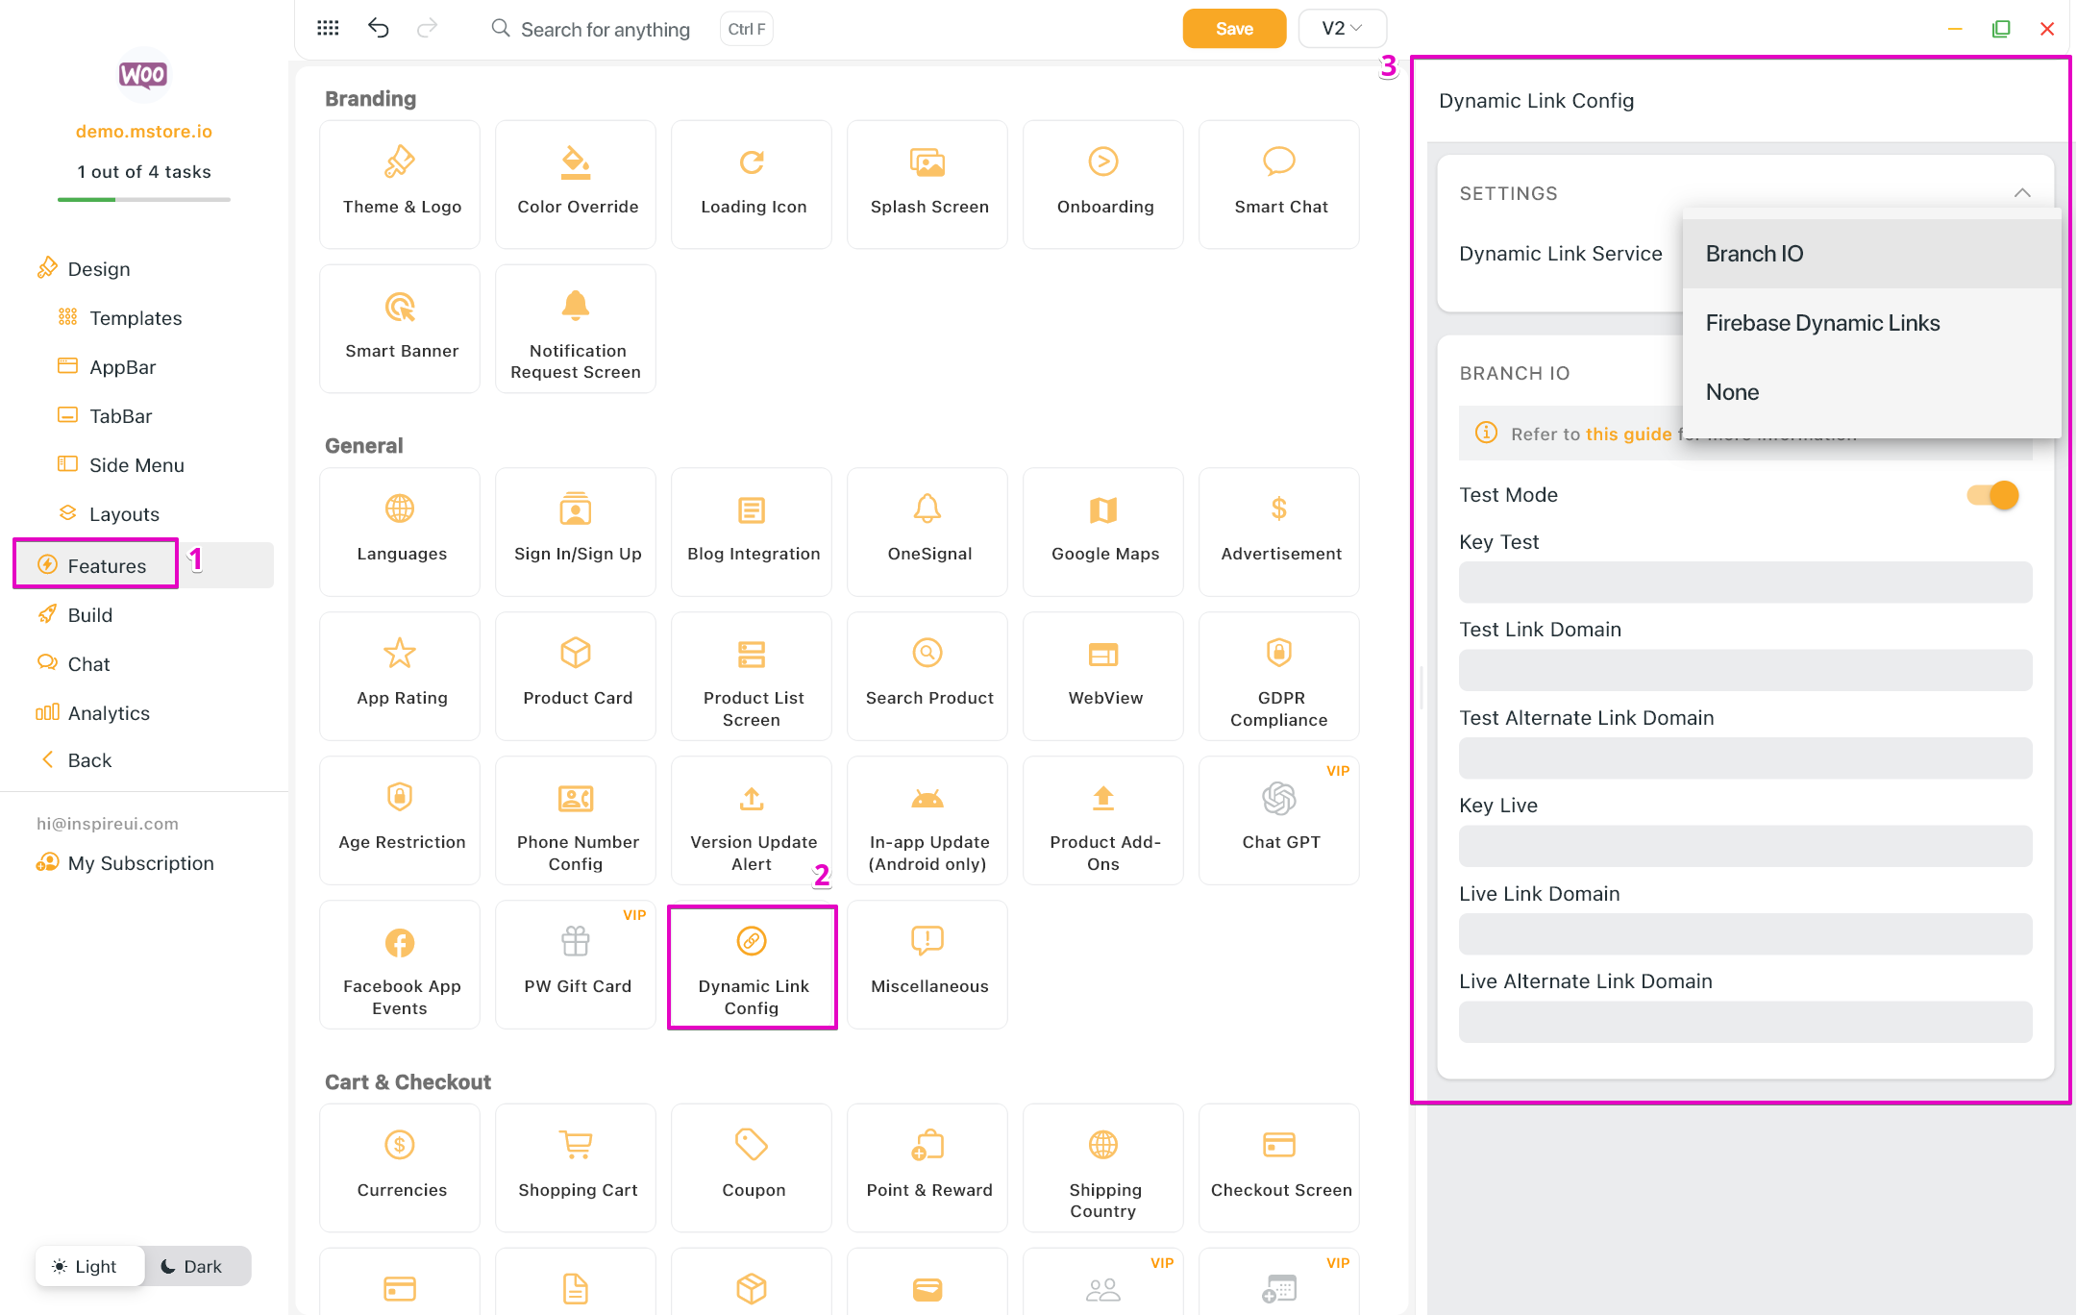Open the OneSignal bell feature

pos(927,531)
